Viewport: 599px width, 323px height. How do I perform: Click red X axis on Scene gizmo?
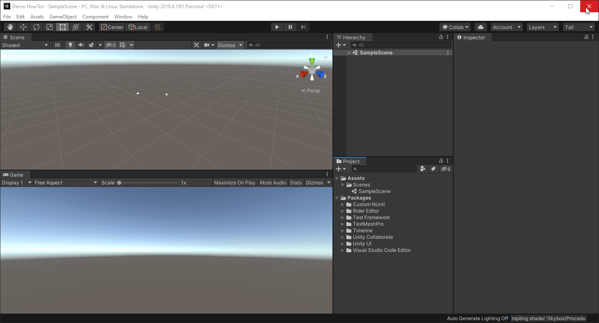click(303, 75)
